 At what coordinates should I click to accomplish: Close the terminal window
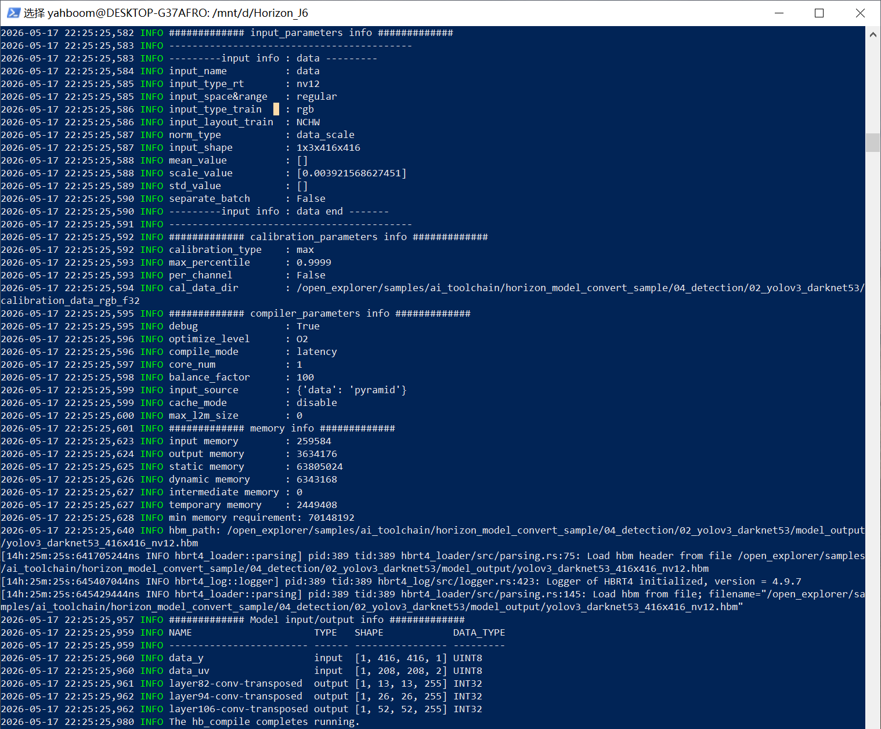(860, 13)
